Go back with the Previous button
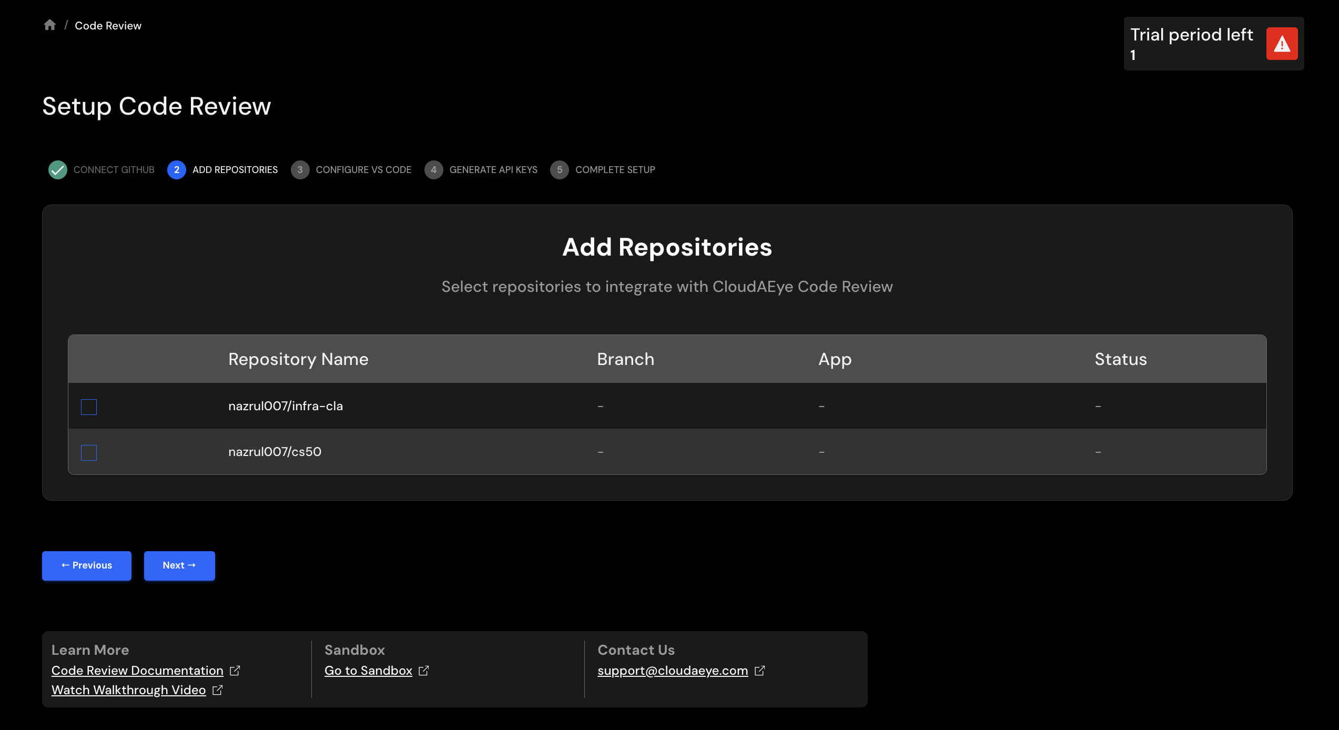The image size is (1339, 730). point(87,565)
